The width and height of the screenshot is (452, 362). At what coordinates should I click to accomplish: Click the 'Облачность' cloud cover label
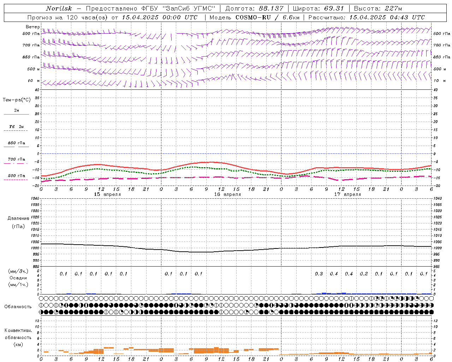(18, 306)
